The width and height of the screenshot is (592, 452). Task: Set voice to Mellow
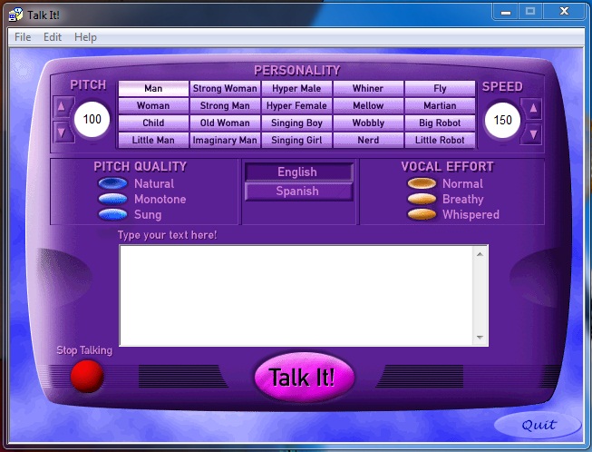click(x=368, y=105)
